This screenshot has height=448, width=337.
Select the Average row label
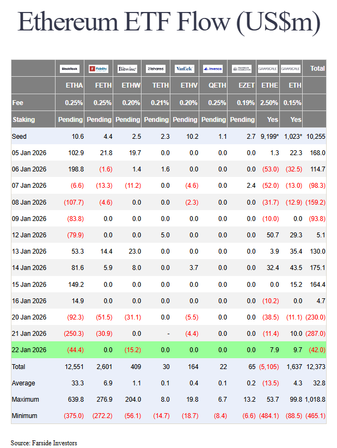24,383
